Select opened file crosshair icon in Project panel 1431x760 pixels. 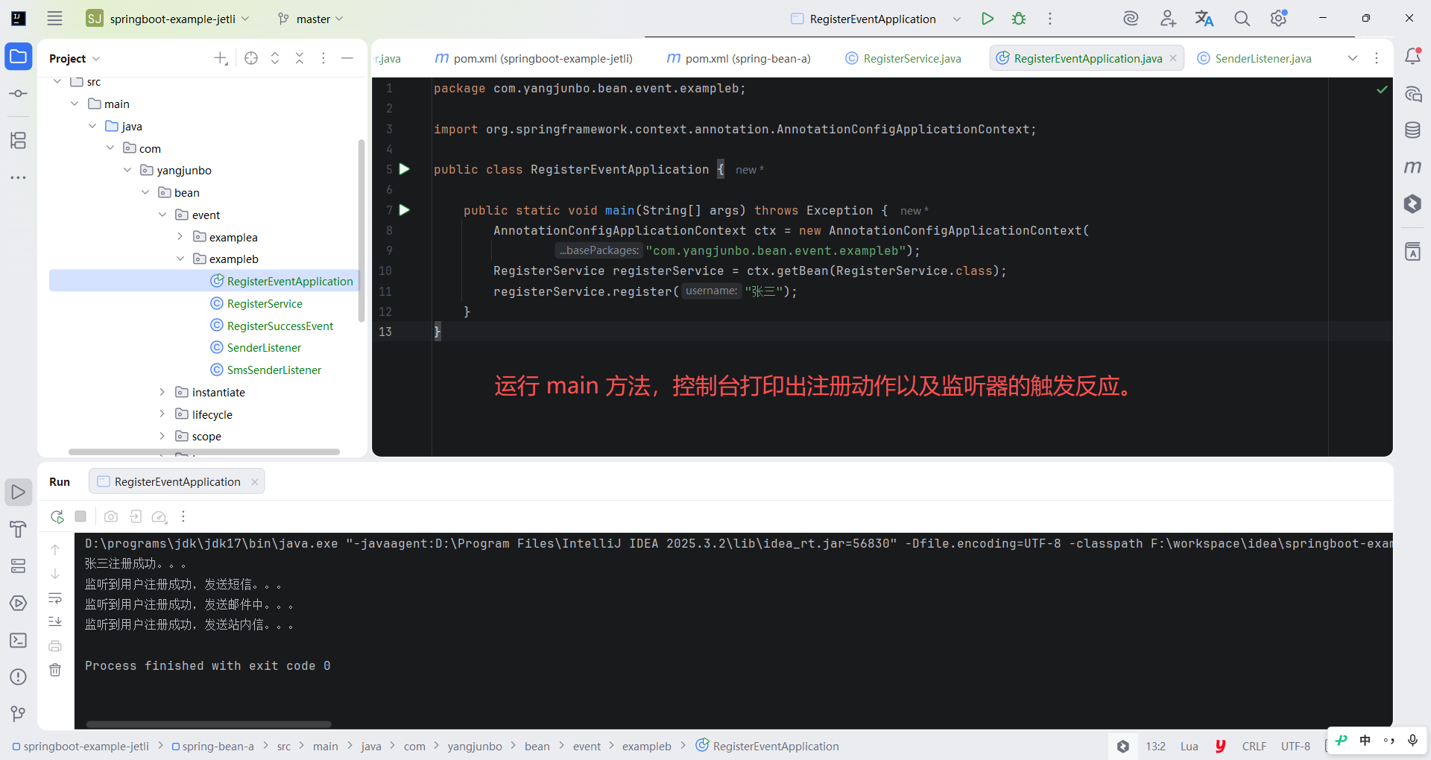pyautogui.click(x=251, y=58)
